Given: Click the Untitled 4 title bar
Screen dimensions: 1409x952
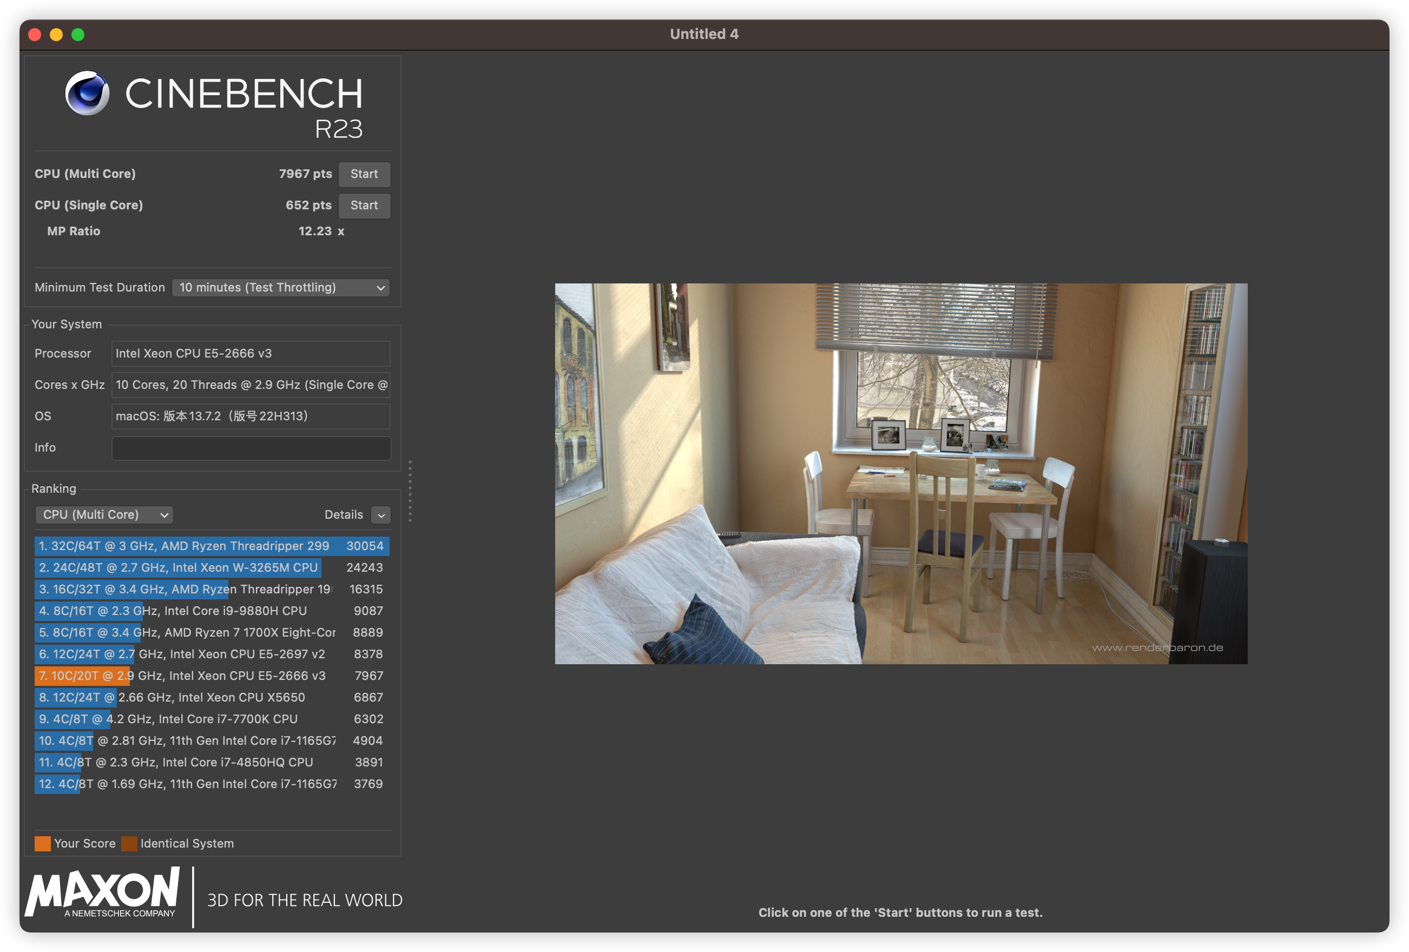Looking at the screenshot, I should [x=704, y=34].
